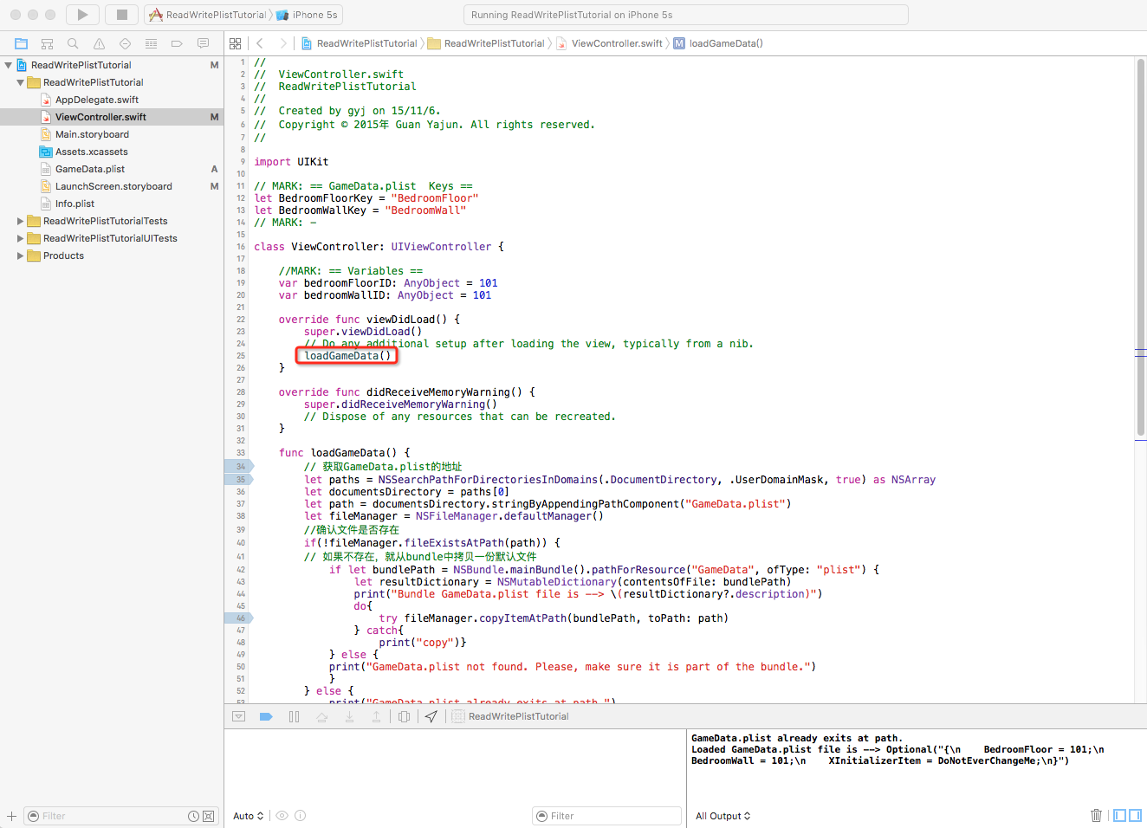This screenshot has height=828, width=1147.
Task: Click Simulate Location arrow icon
Action: (x=431, y=716)
